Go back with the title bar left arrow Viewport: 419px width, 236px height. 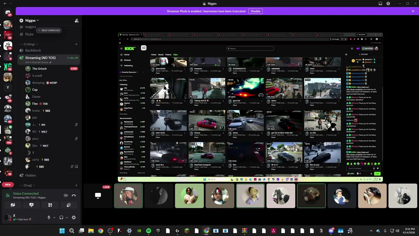(x=5, y=4)
